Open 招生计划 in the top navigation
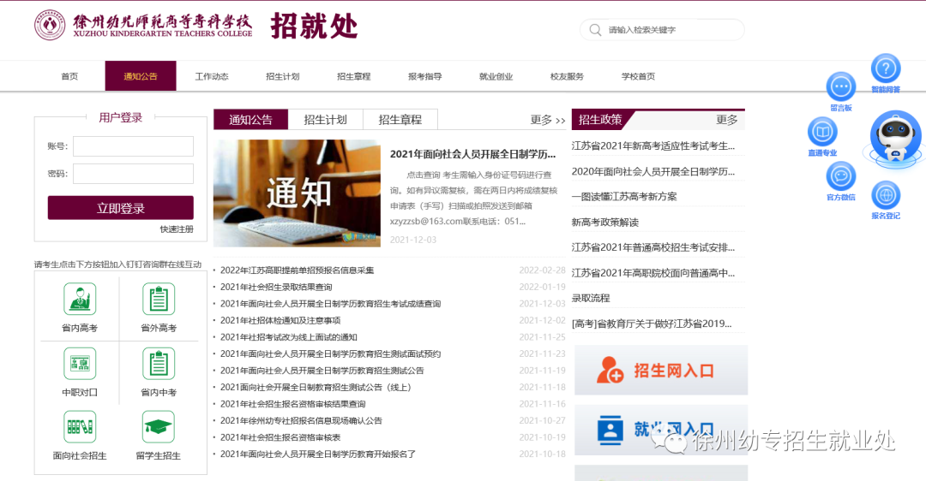Screen dimensions: 926x481 click(x=283, y=76)
